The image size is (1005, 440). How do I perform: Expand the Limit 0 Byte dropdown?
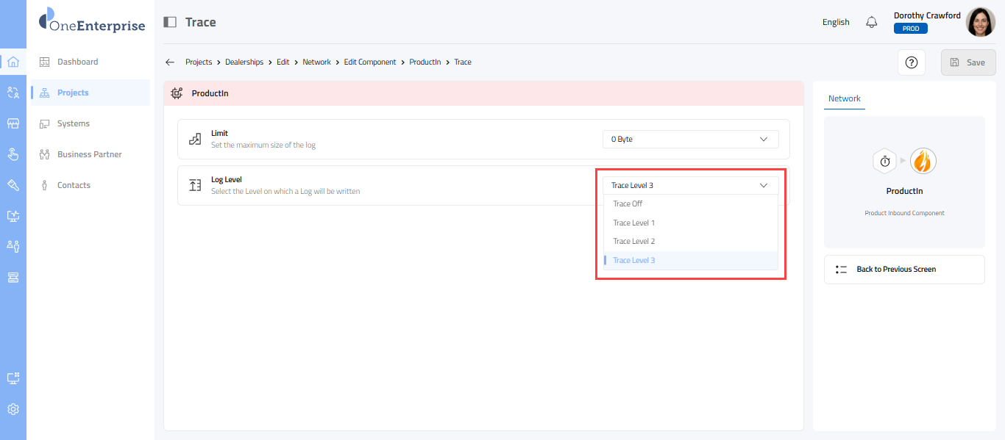pos(690,139)
